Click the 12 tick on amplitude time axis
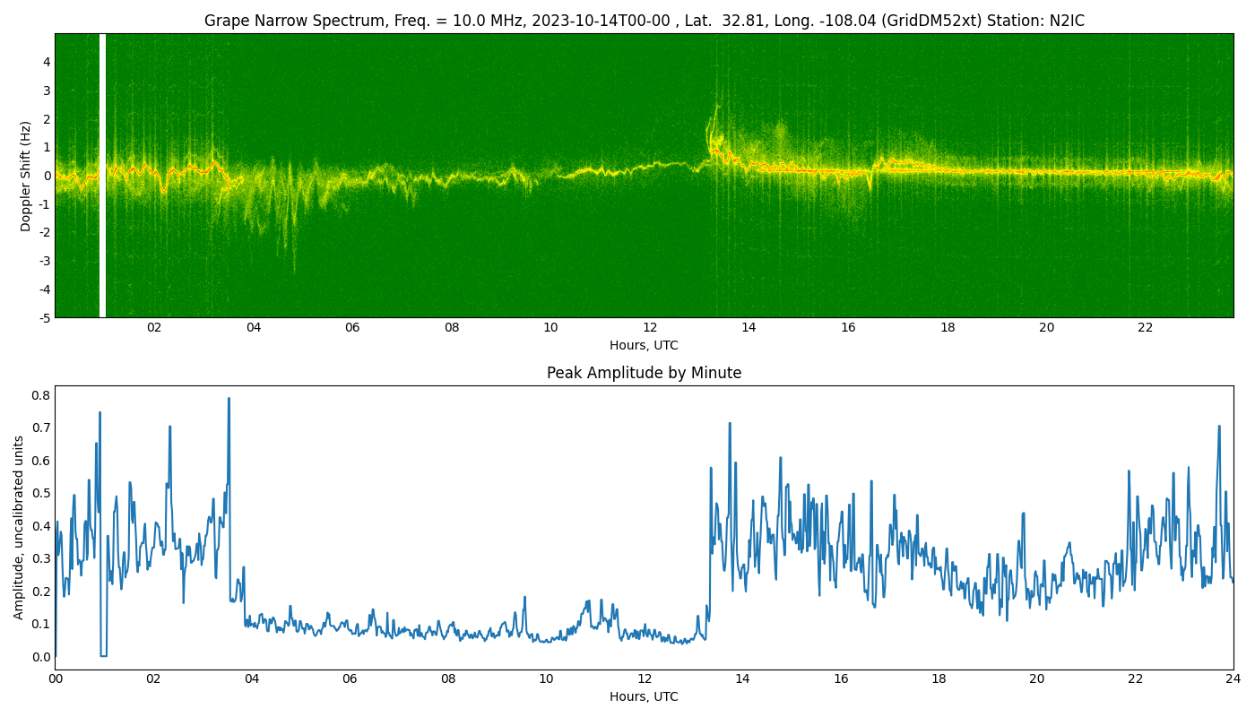Viewport: 1255px width, 717px height. (x=645, y=679)
